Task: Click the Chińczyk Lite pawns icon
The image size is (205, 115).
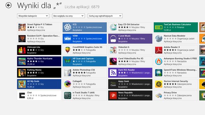Action: point(22,50)
